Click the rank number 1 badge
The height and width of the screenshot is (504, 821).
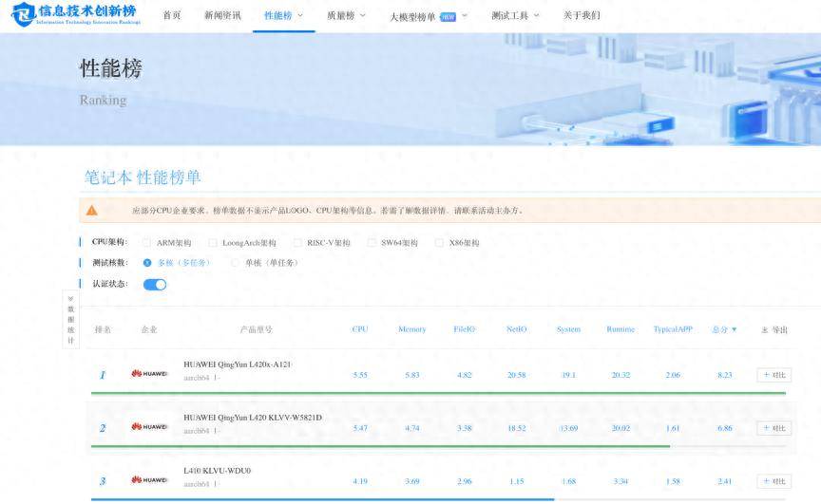(103, 375)
